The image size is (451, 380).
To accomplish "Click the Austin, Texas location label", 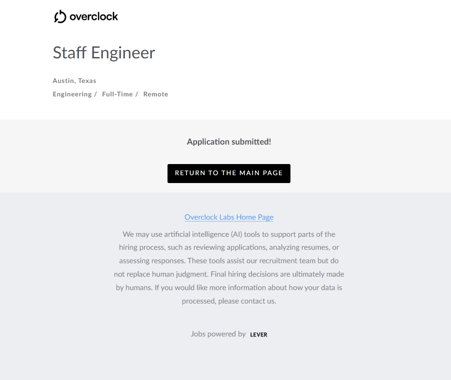I will (74, 81).
